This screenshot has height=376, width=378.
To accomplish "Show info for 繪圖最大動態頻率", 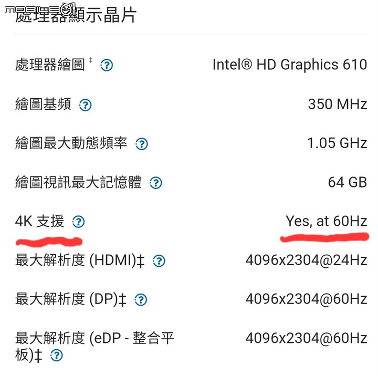I will [142, 144].
